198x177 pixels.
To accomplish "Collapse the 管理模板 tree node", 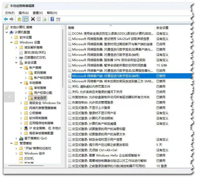I will (x=12, y=143).
